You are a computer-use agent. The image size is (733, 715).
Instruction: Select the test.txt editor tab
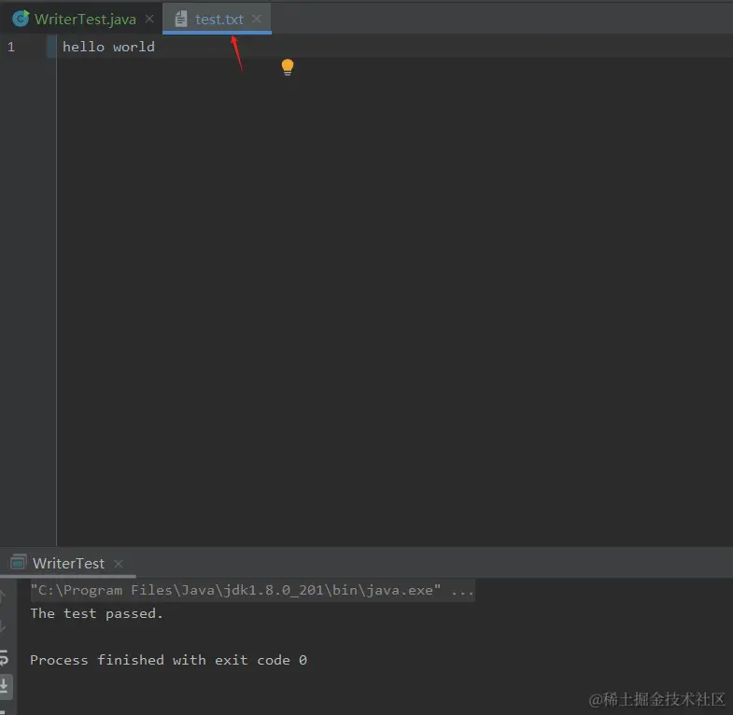tap(218, 20)
